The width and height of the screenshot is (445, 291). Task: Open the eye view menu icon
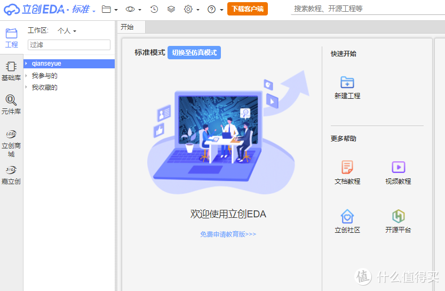[x=130, y=10]
